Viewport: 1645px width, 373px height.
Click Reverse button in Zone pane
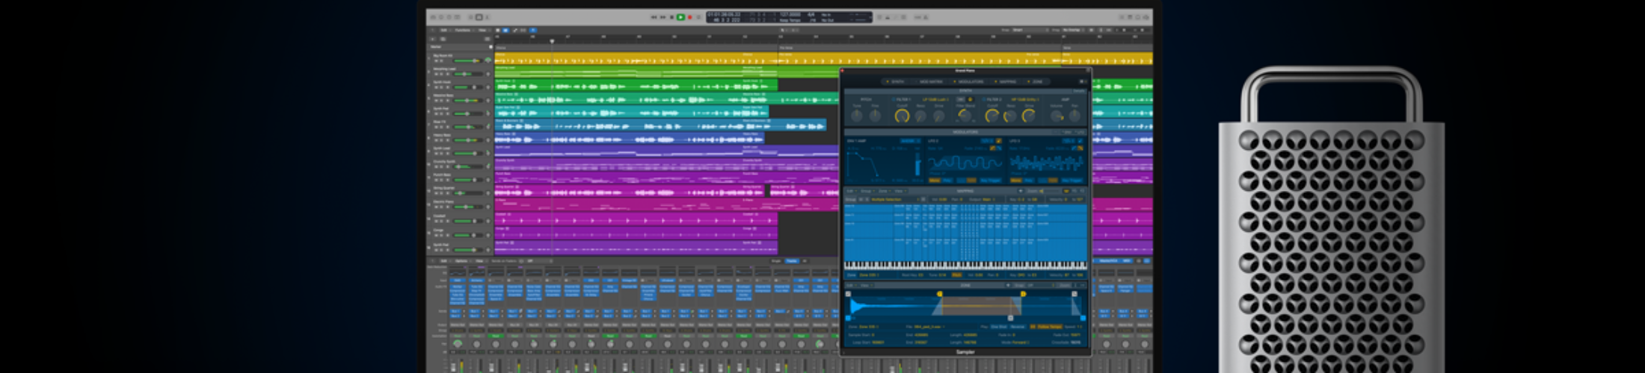tap(1018, 326)
